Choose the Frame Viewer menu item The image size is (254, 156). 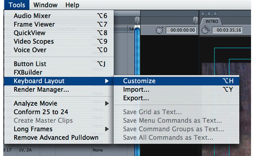[34, 24]
